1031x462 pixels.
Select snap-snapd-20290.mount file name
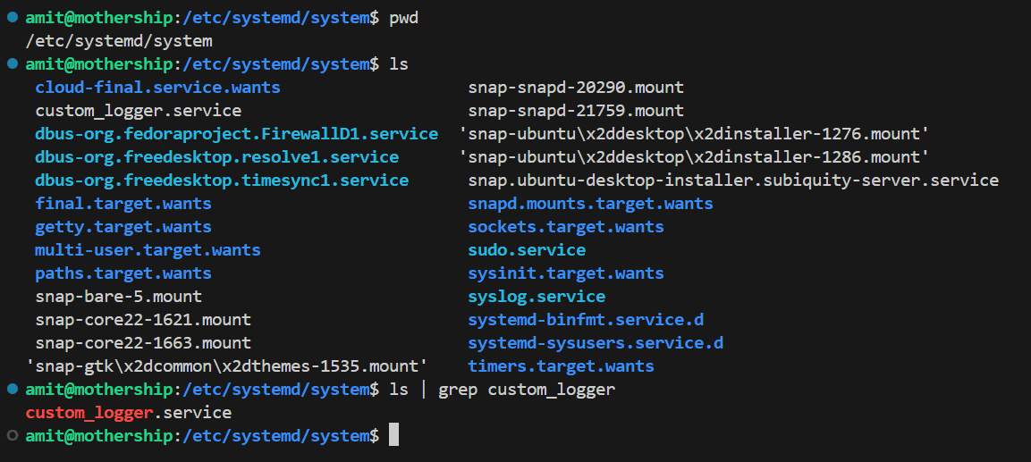point(576,88)
